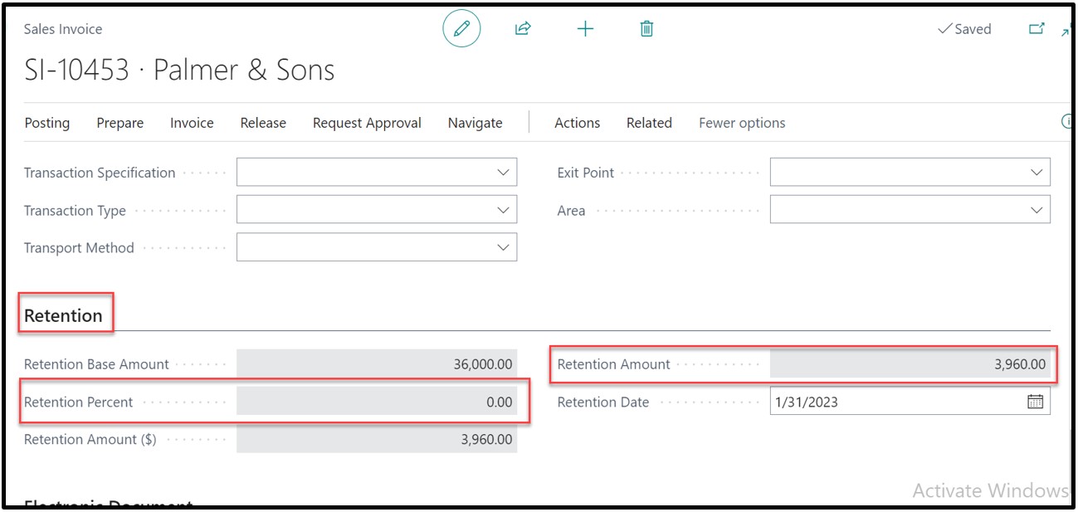Open invoice in new window icon

[x=1037, y=29]
